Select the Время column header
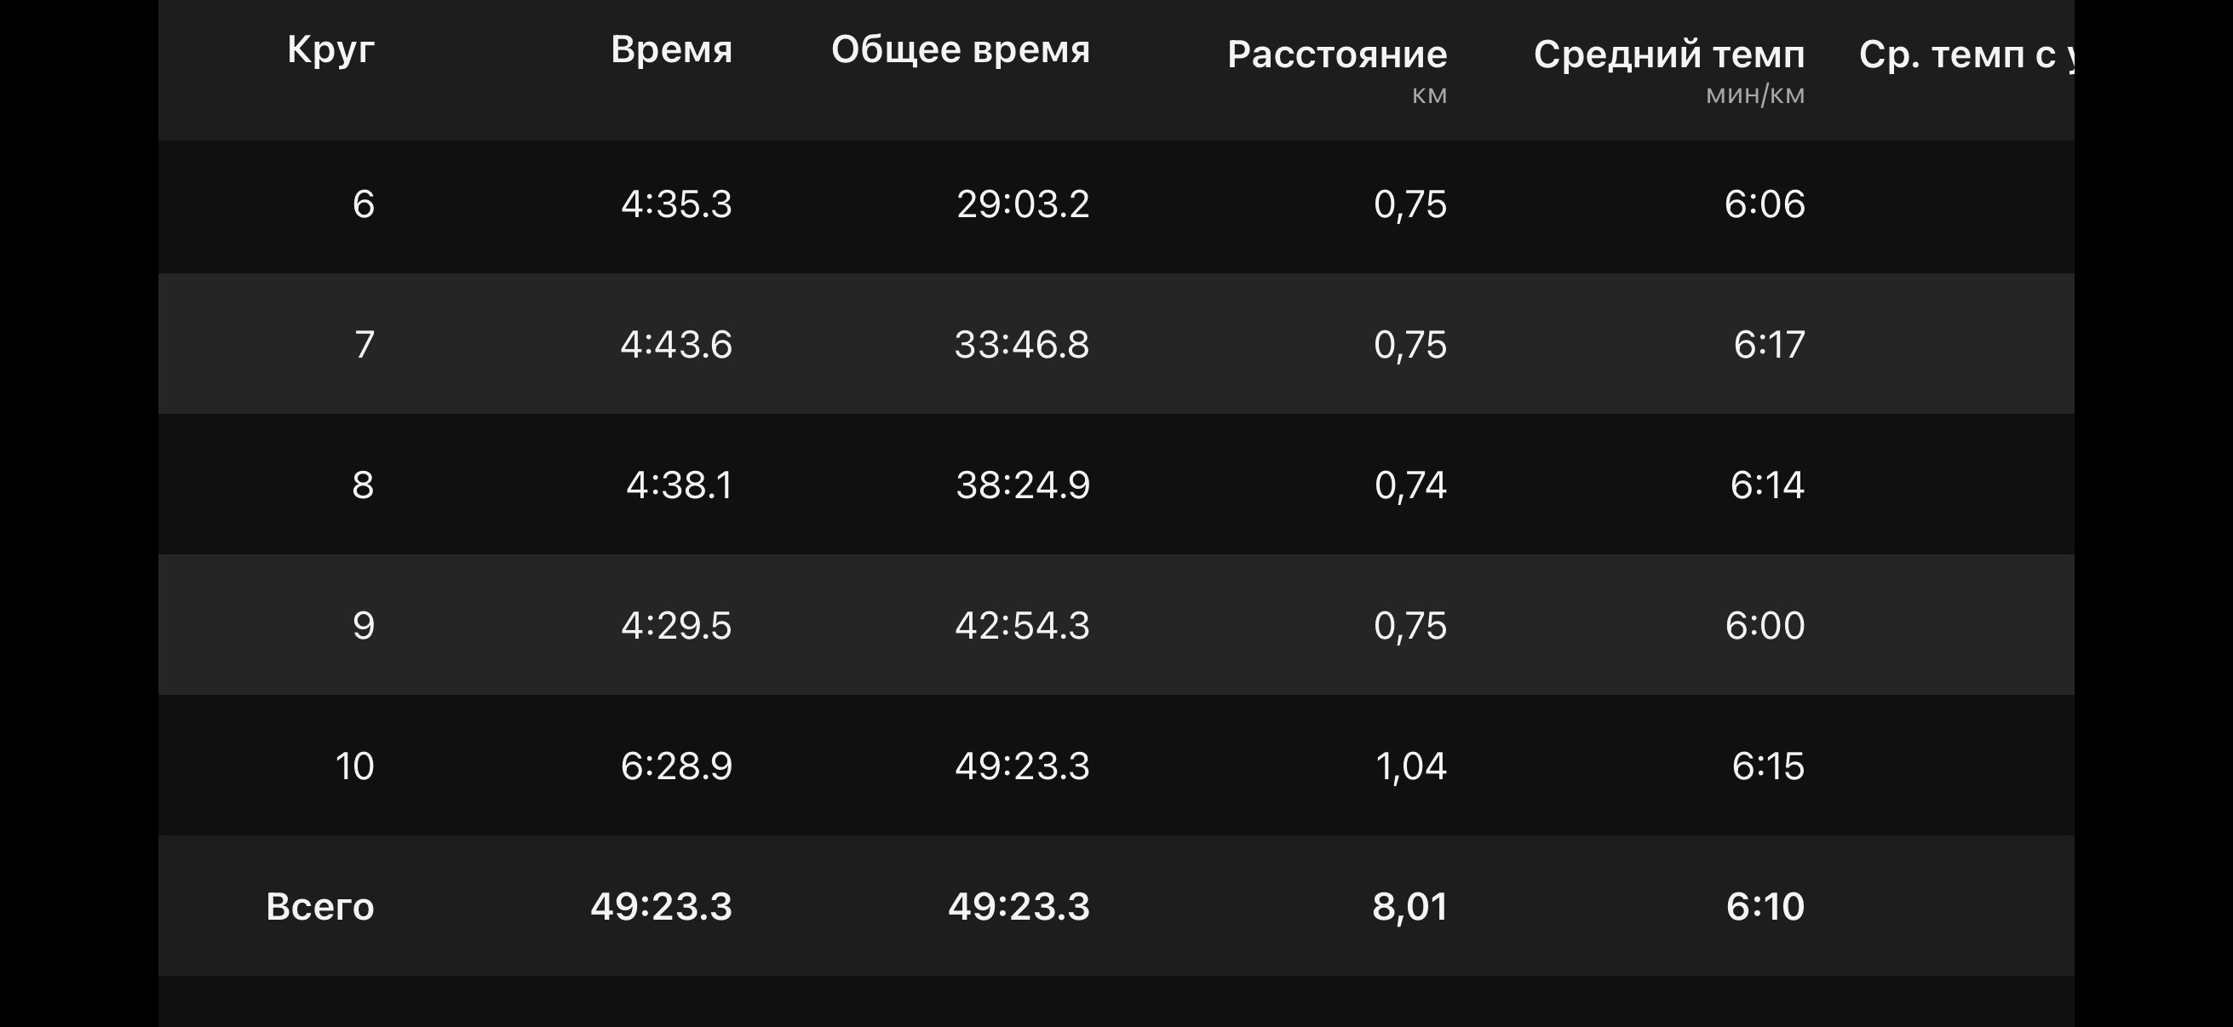The image size is (2233, 1027). [x=671, y=50]
